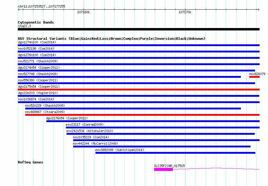Click the chr11:107153527..107177255 region label

tap(42, 6)
